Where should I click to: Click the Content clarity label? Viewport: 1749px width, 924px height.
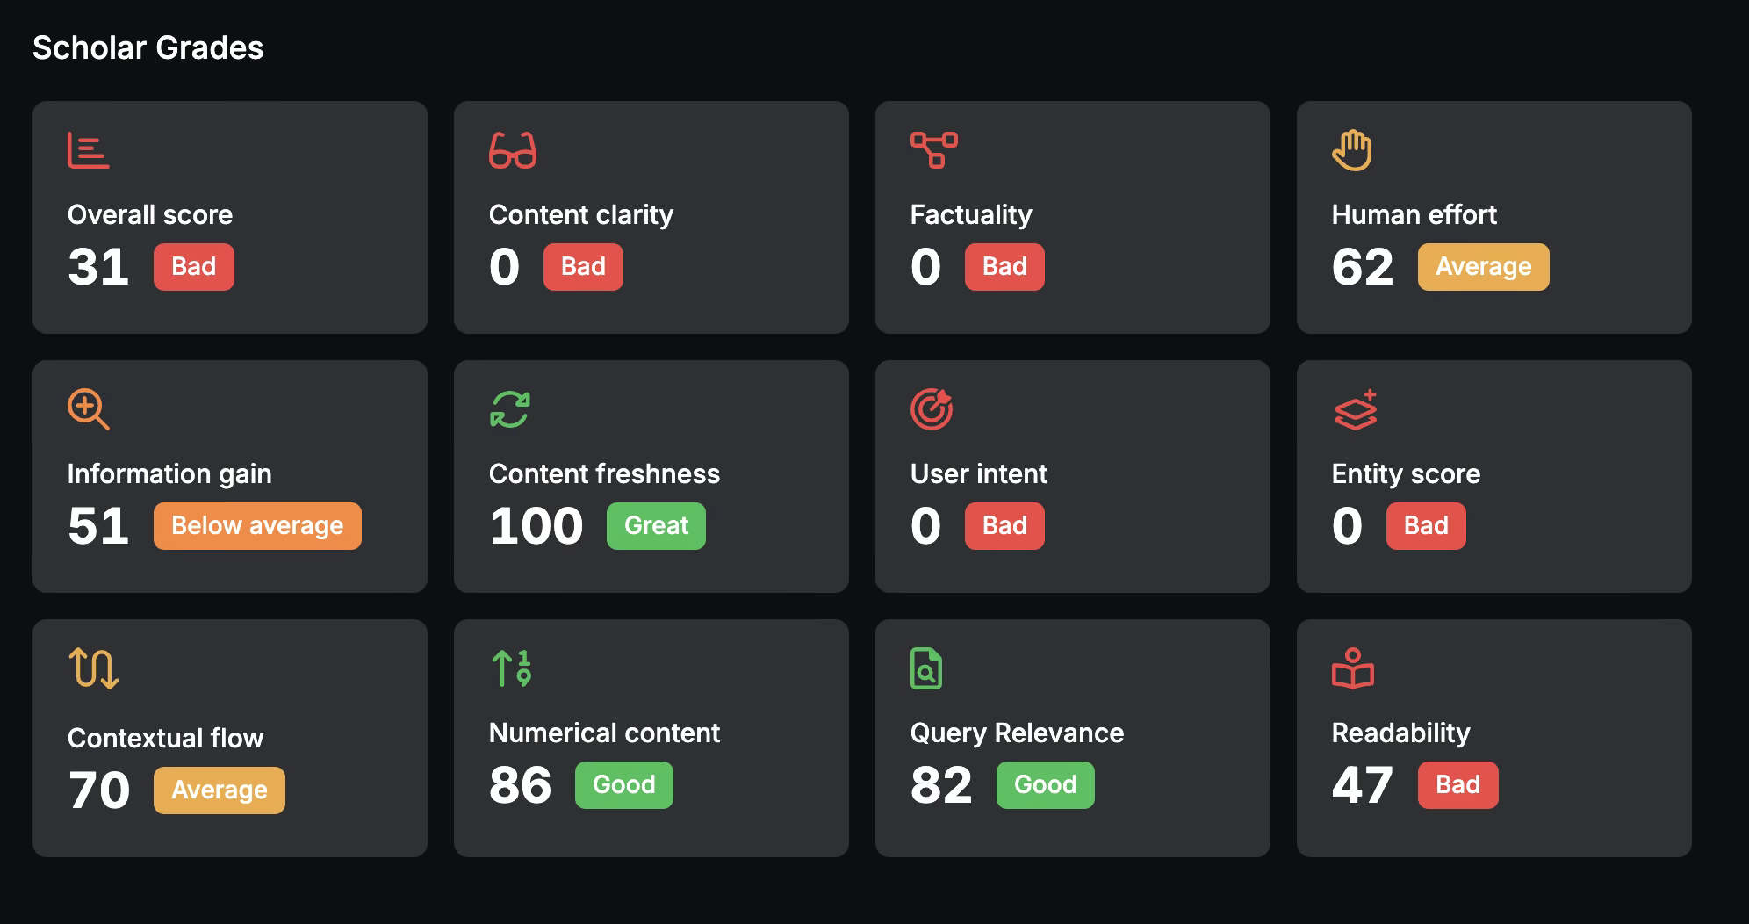(x=581, y=215)
